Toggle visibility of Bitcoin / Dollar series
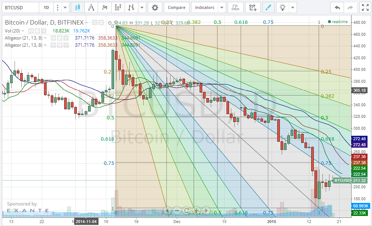This screenshot has width=372, height=226. pyautogui.click(x=95, y=22)
